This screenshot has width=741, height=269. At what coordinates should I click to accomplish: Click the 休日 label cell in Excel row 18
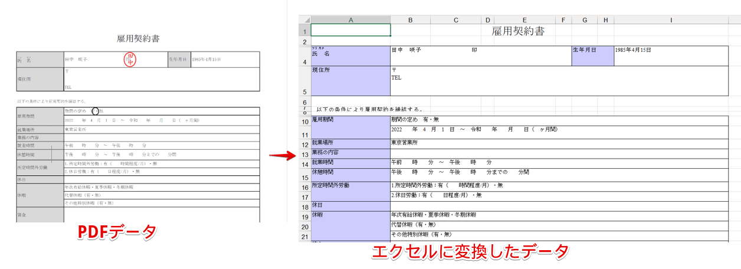(x=350, y=206)
